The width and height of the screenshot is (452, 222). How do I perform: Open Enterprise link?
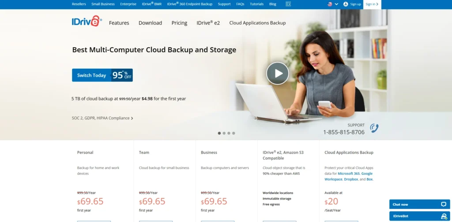128,4
